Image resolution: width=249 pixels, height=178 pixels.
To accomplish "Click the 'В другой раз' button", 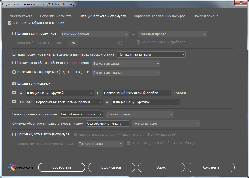I will pyautogui.click(x=112, y=167).
